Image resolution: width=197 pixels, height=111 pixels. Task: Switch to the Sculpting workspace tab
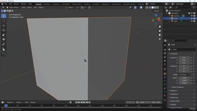click(x=56, y=4)
